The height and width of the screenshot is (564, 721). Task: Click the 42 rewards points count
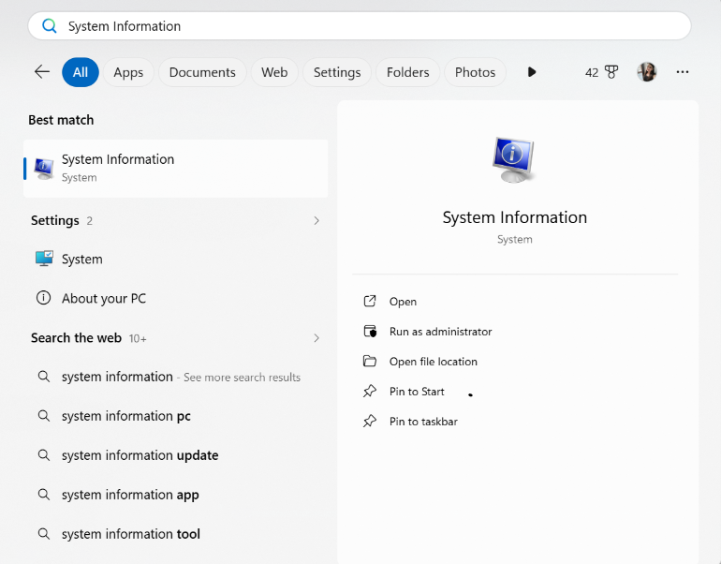point(592,73)
